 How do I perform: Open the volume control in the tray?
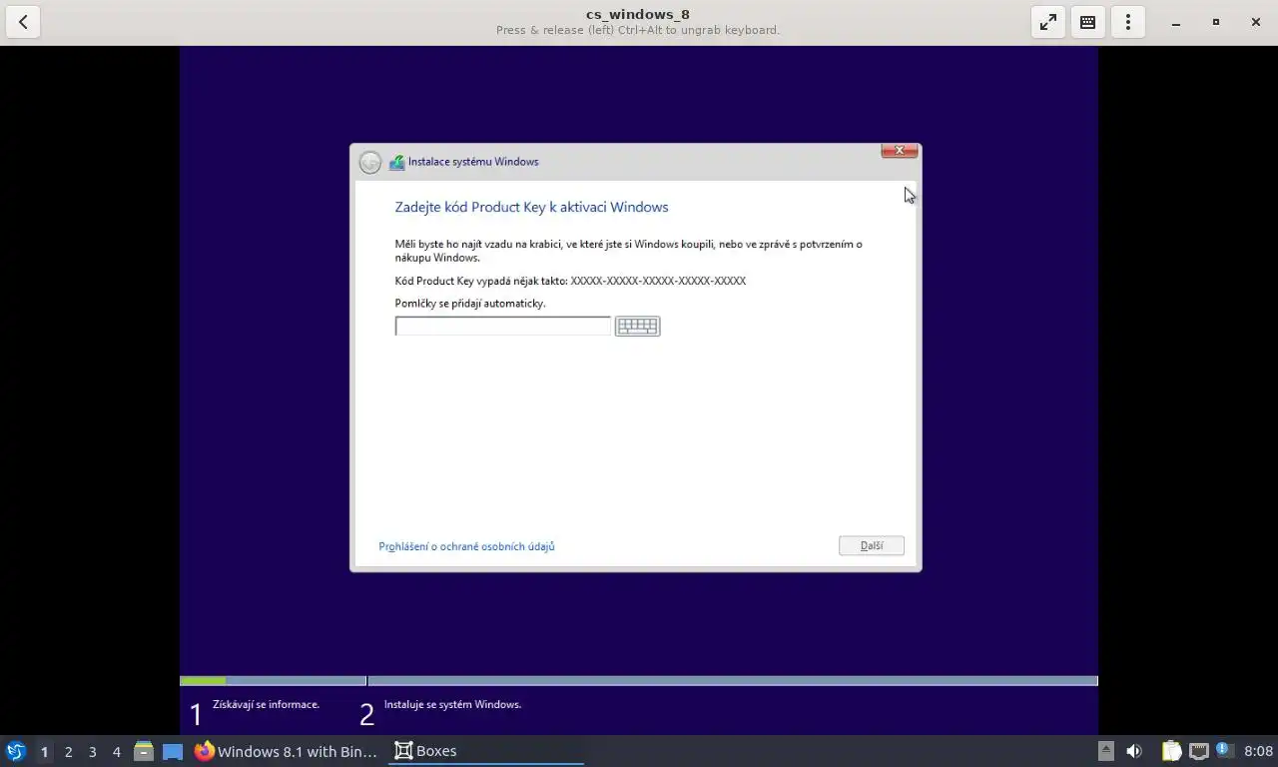pos(1134,751)
